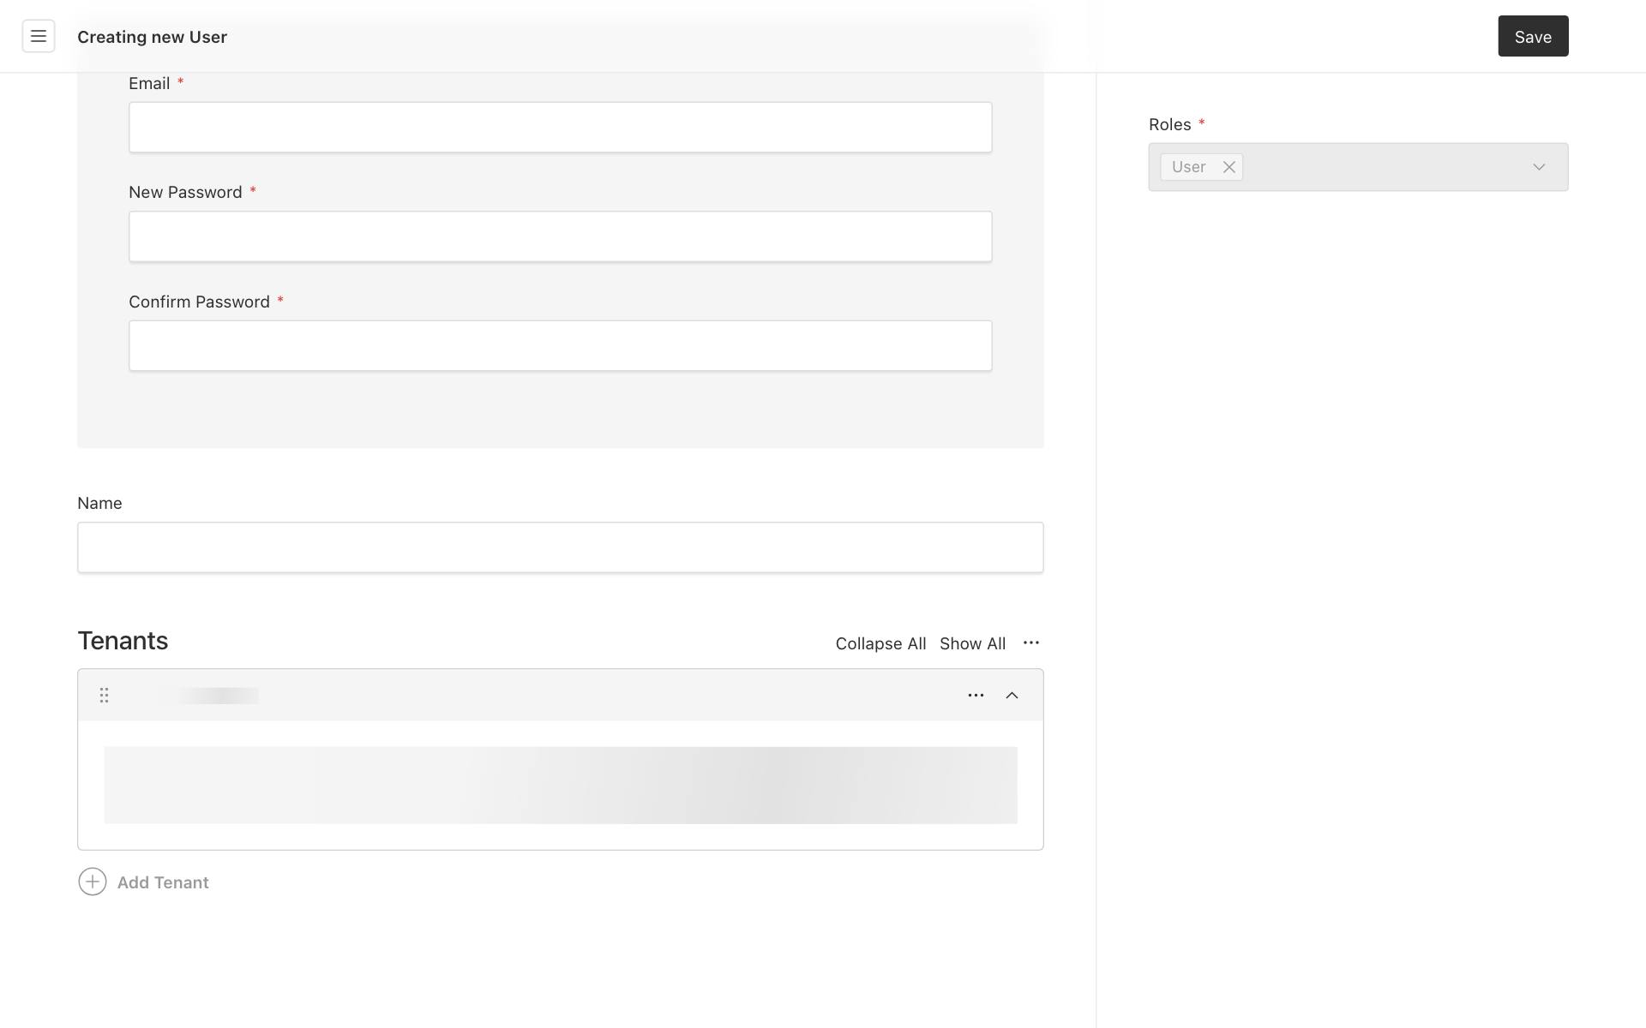The image size is (1646, 1028).
Task: Click the Tenants heading
Action: click(x=123, y=641)
